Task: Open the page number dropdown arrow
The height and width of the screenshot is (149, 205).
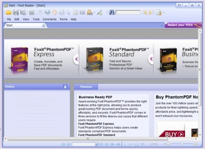Action: [97, 144]
